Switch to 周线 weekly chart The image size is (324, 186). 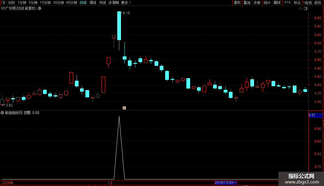tap(93, 3)
